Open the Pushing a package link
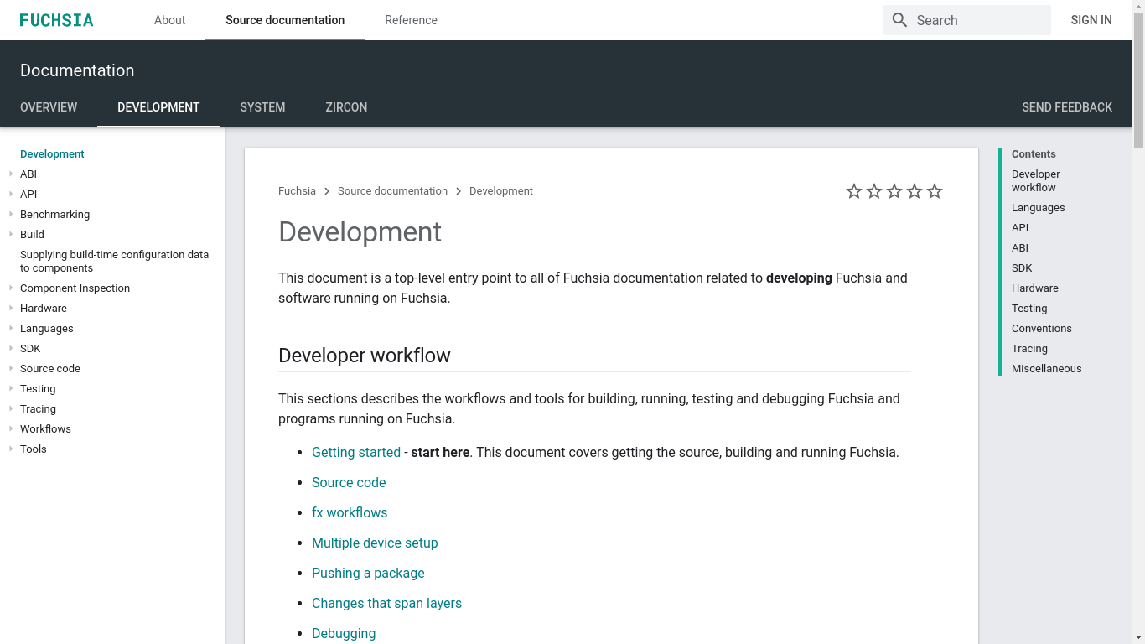The width and height of the screenshot is (1145, 644). 368,574
